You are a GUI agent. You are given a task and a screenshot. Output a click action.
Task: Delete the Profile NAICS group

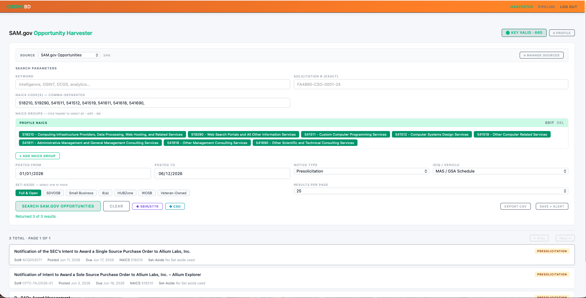[560, 123]
